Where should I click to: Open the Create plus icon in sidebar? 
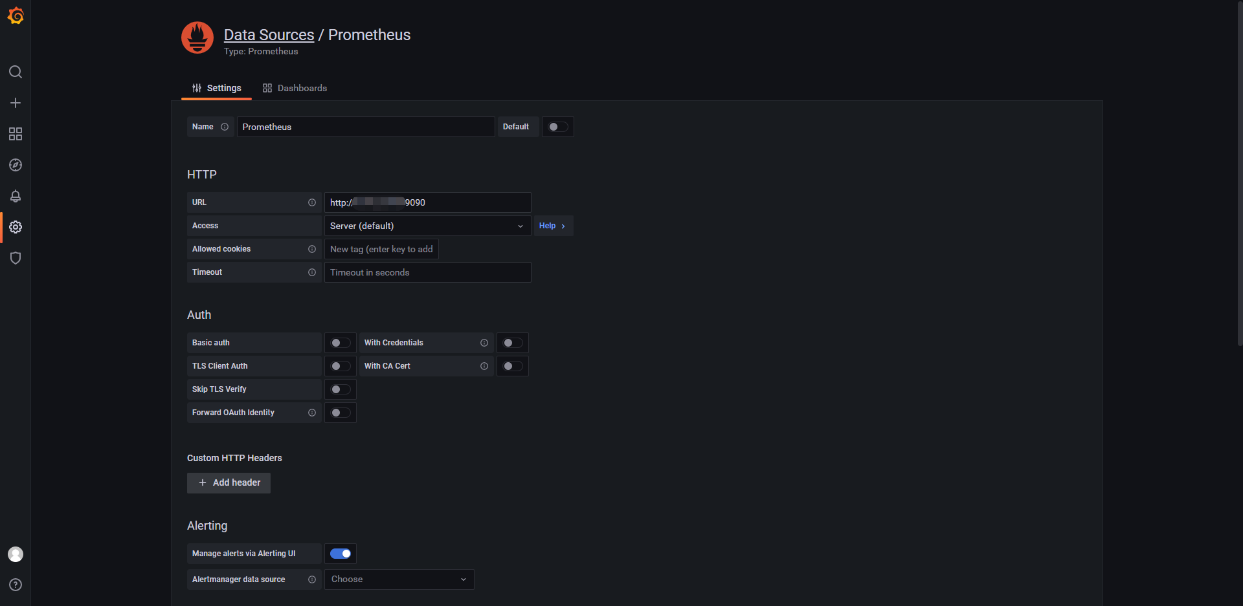[16, 103]
